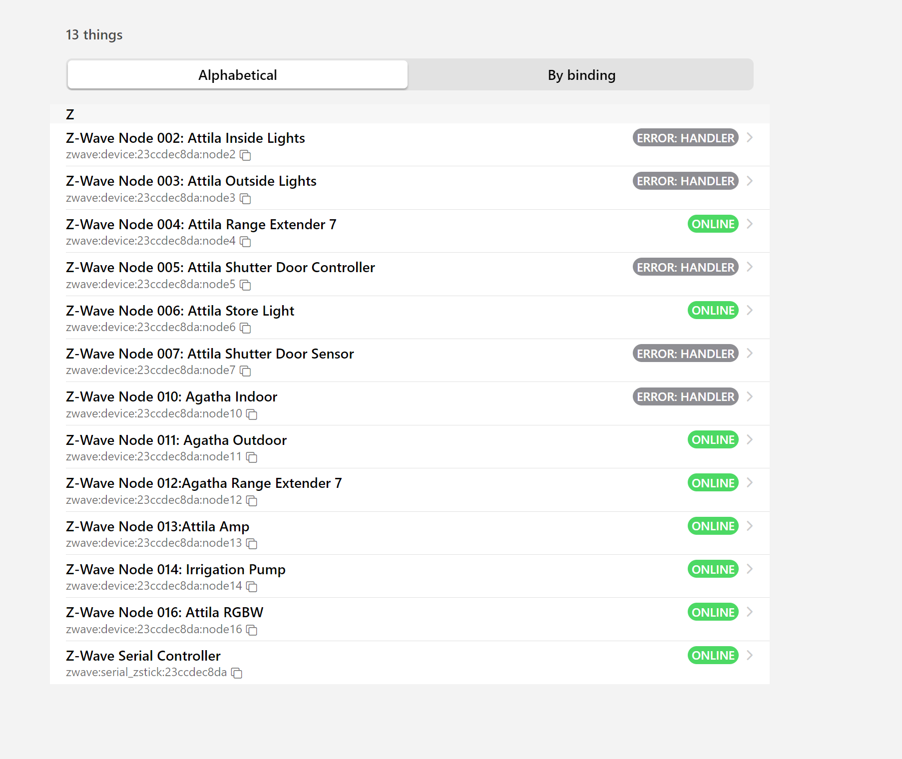
Task: Copy the Attila RGBW node16 UID
Action: tap(252, 630)
